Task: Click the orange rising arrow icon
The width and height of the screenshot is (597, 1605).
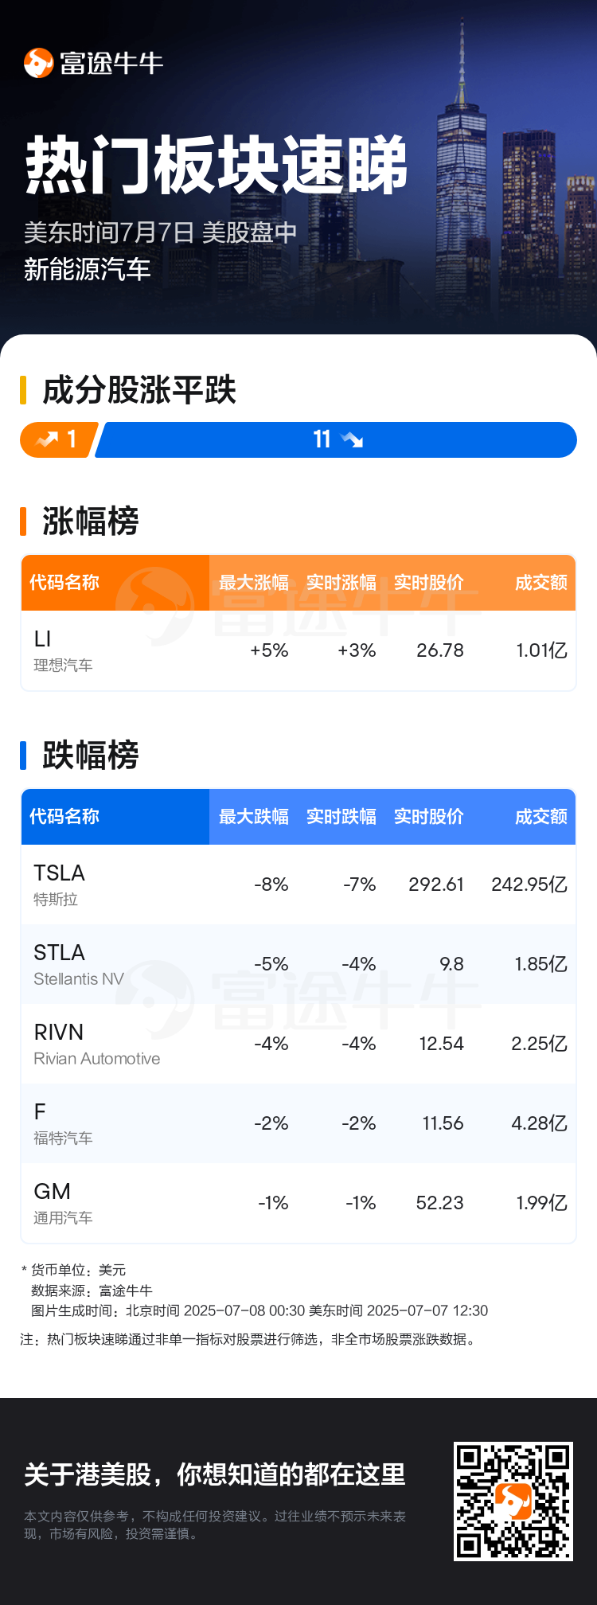Action: point(48,439)
